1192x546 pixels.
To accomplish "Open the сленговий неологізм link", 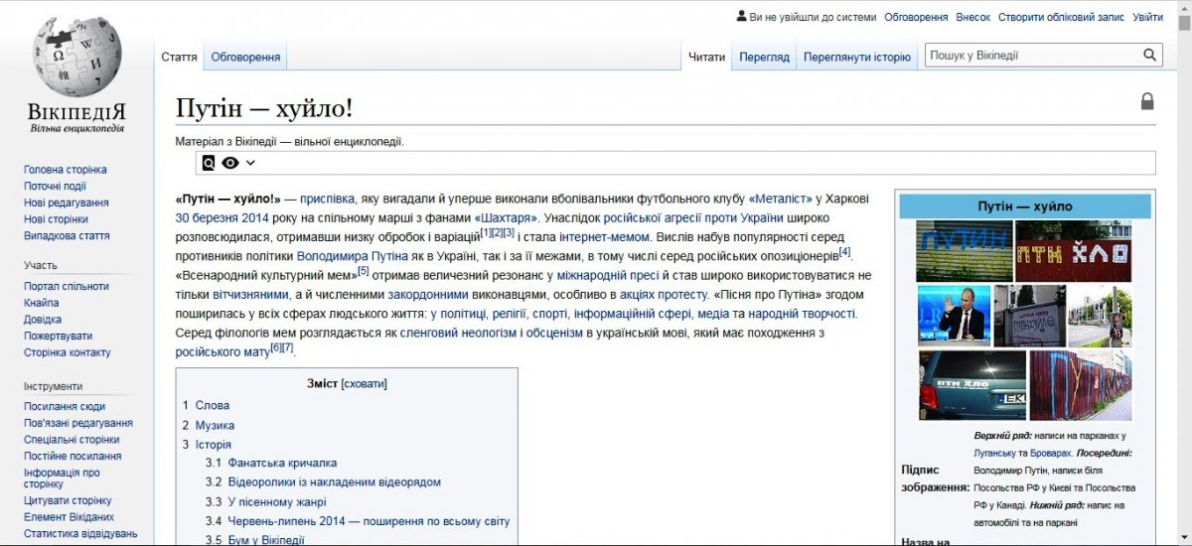I will [458, 333].
